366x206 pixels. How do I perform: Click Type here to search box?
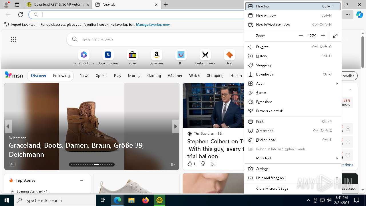click(55, 200)
